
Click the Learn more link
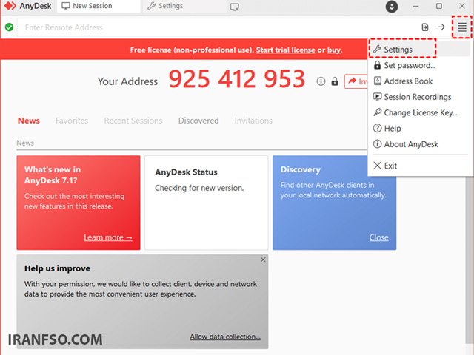pyautogui.click(x=108, y=237)
